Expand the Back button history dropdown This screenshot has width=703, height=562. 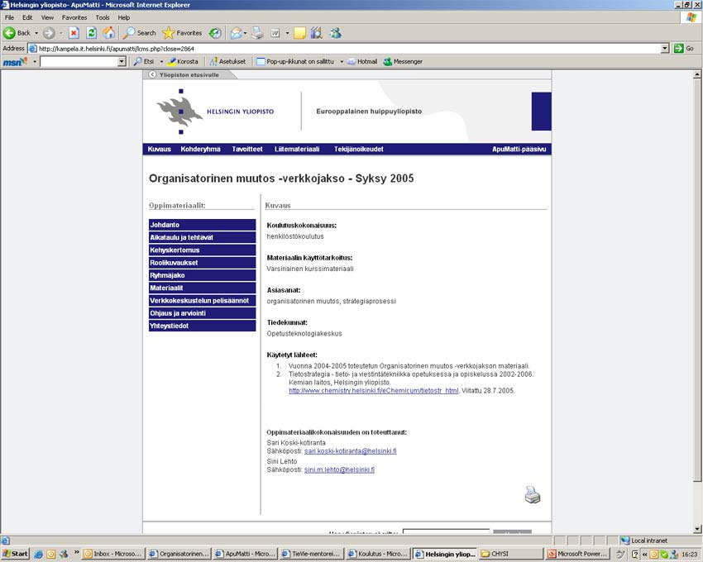pyautogui.click(x=36, y=33)
